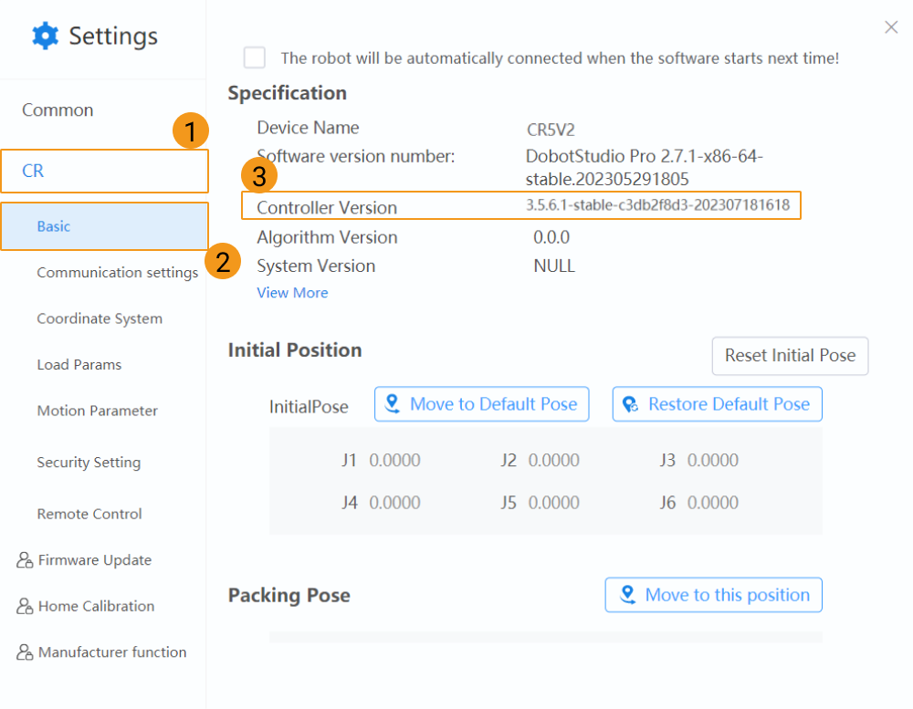Open Security Setting page

click(x=89, y=463)
